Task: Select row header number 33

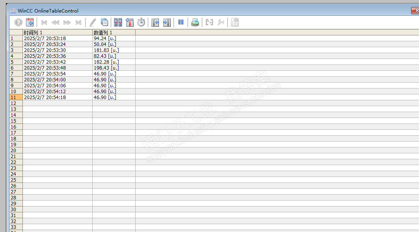Action: 16,227
